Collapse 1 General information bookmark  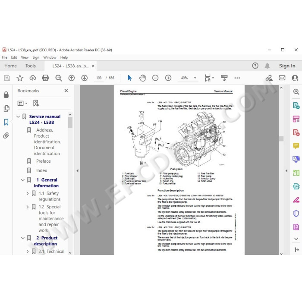tap(23, 180)
